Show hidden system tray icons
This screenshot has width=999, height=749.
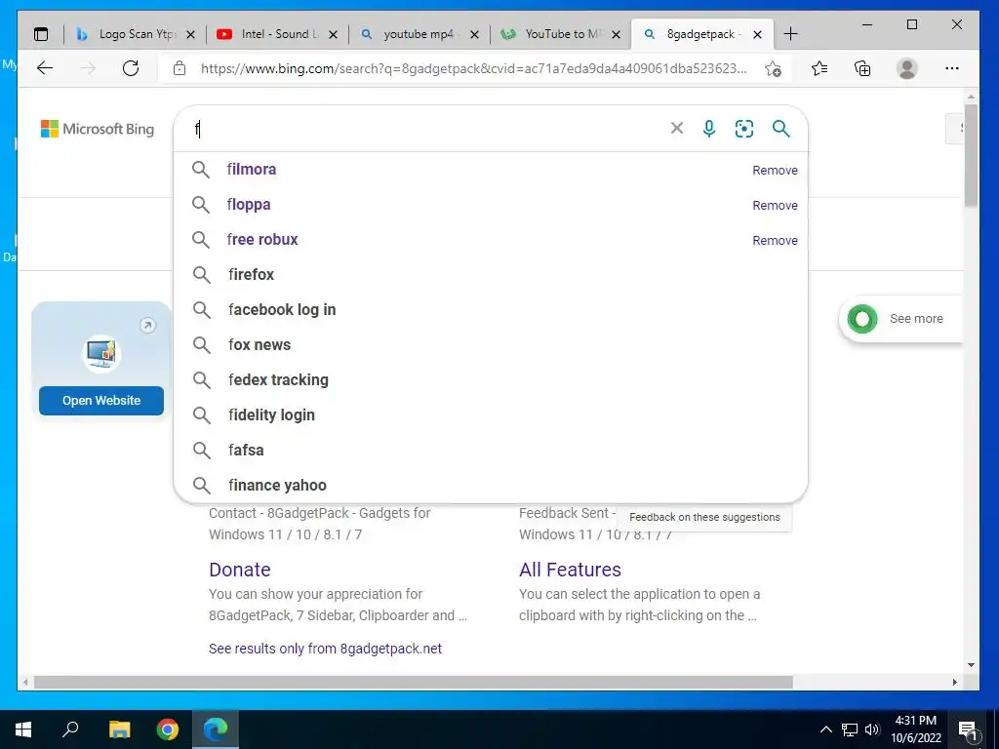[825, 729]
